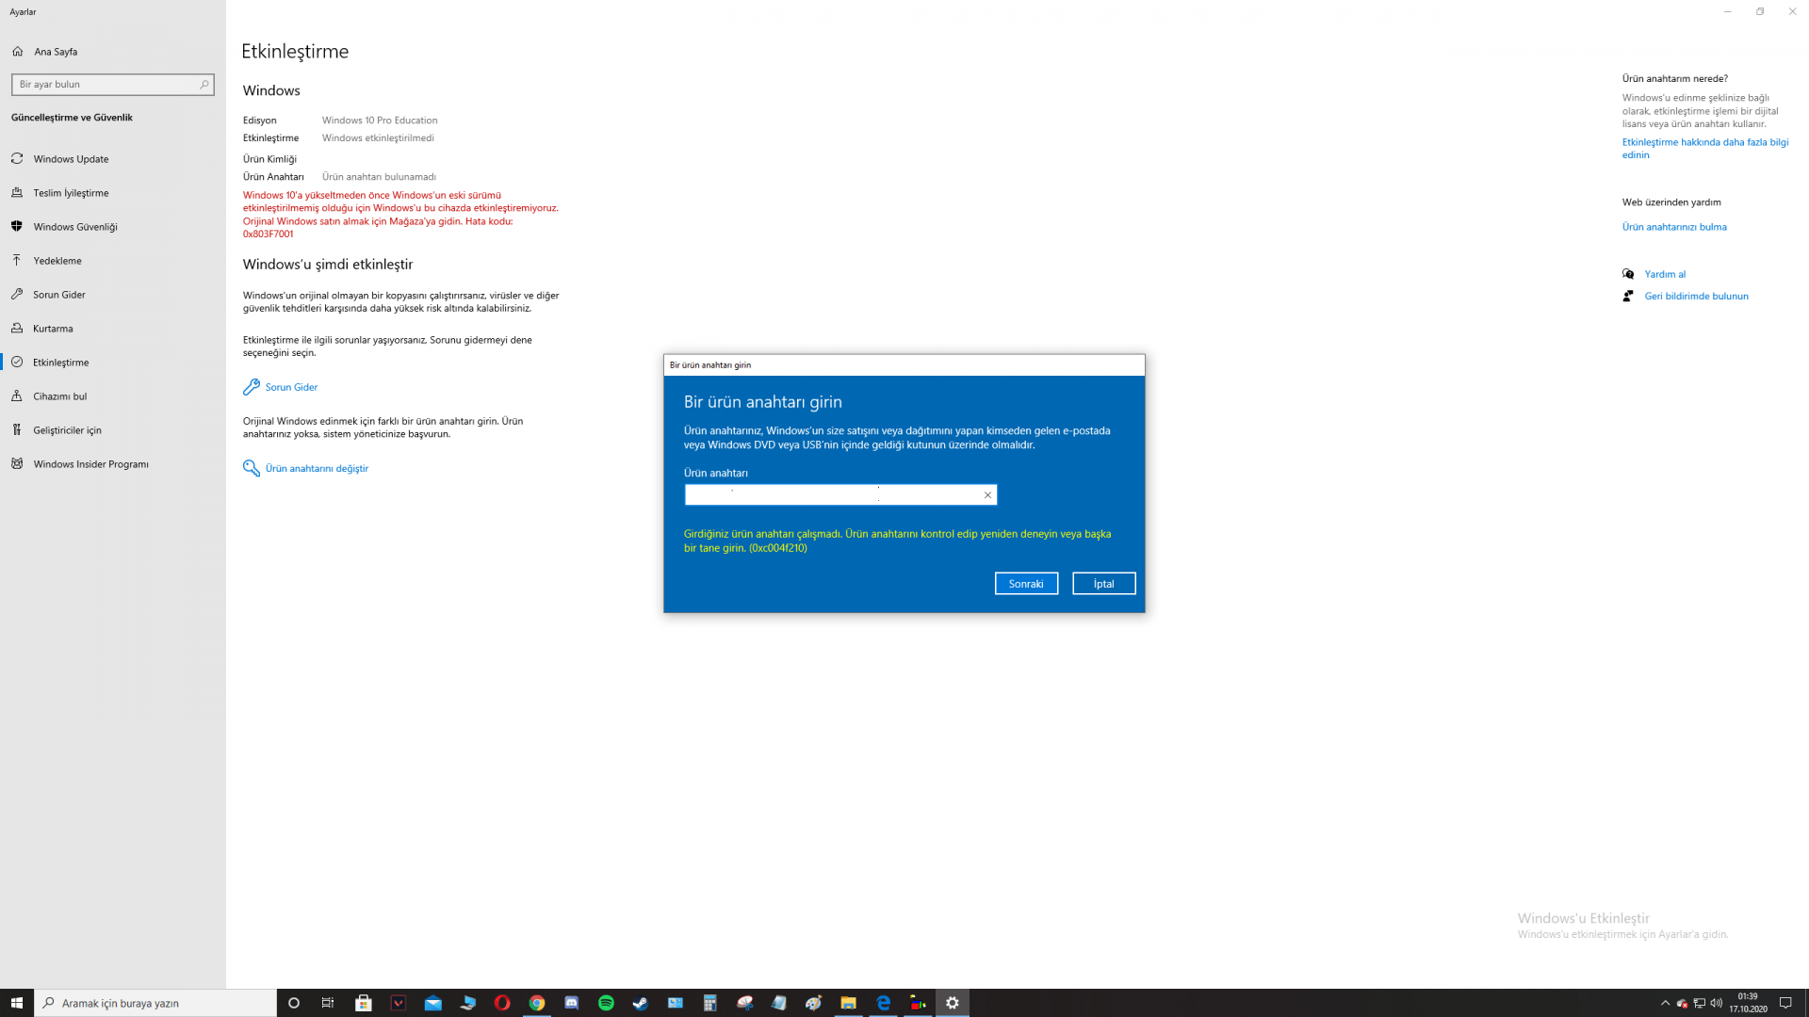1809x1017 pixels.
Task: Go to Ana Sayfa home icon
Action: click(x=18, y=52)
